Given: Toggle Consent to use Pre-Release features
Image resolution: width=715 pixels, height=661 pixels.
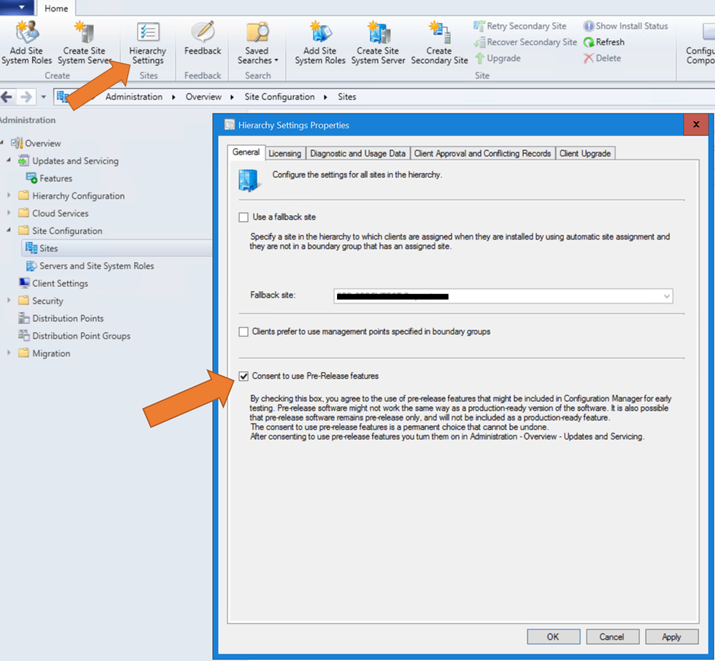Looking at the screenshot, I should tap(243, 376).
